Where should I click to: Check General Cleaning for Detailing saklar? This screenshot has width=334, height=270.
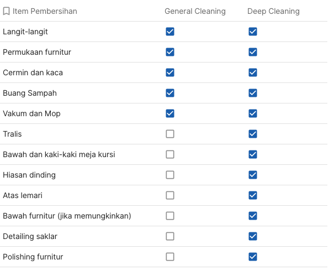pyautogui.click(x=170, y=236)
